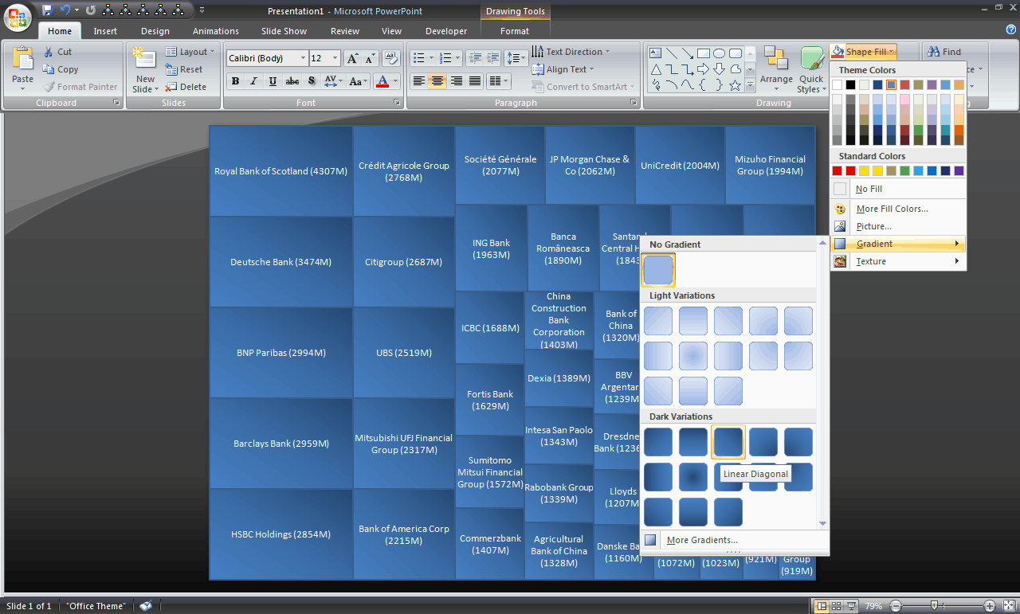Open the Arrange options
This screenshot has width=1020, height=614.
point(775,69)
